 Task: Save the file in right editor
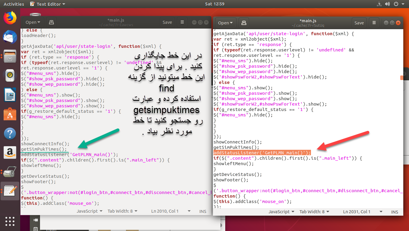tap(359, 23)
